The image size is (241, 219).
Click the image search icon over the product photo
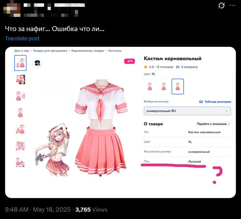coord(37,63)
